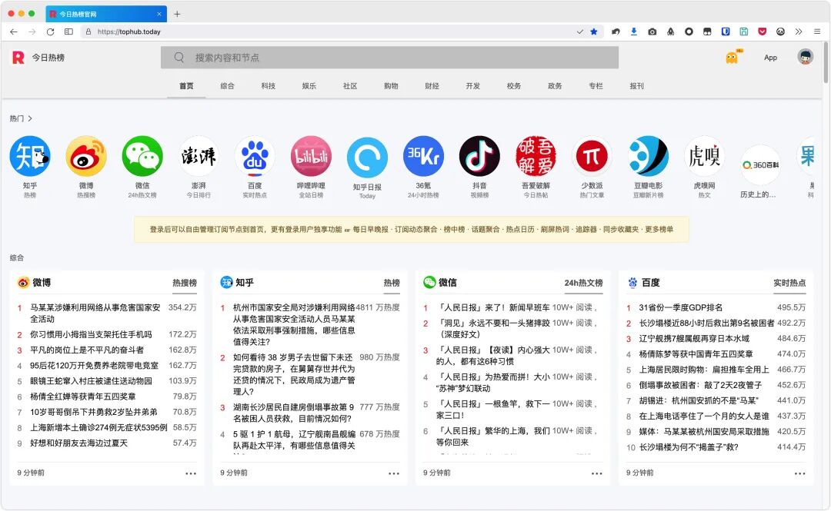Click the browser reload button

50,32
